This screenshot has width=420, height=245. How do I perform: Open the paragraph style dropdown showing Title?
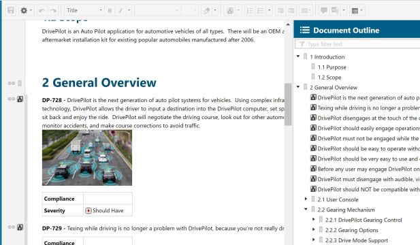pos(84,10)
